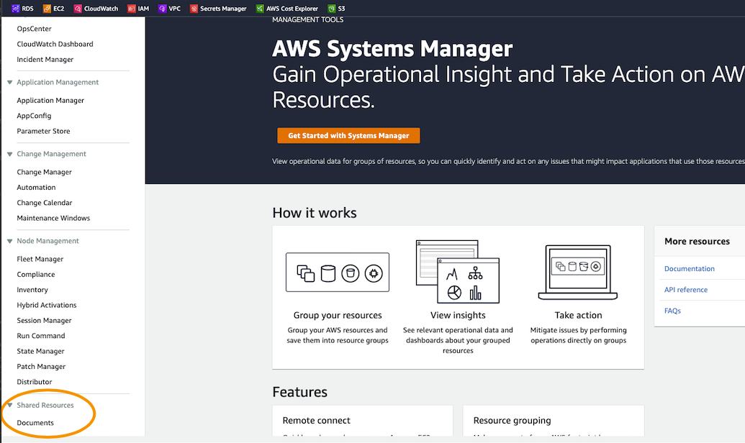Image resolution: width=745 pixels, height=443 pixels.
Task: Click the Group your resources illustration
Action: pyautogui.click(x=338, y=273)
